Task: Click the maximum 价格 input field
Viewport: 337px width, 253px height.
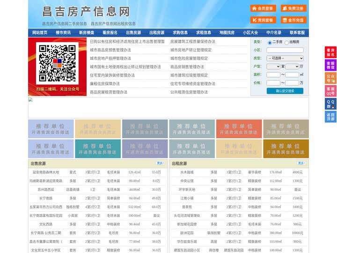Action: (292, 83)
